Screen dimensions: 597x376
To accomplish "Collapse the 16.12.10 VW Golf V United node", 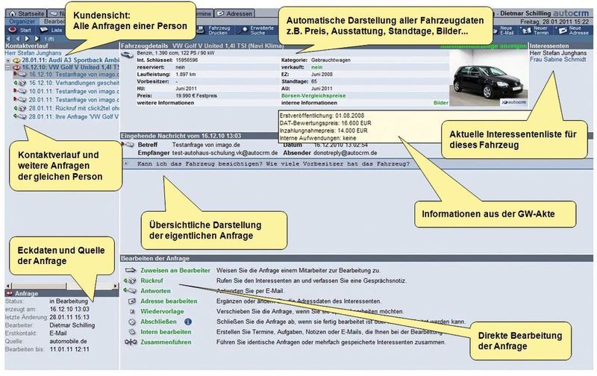I will pyautogui.click(x=8, y=67).
